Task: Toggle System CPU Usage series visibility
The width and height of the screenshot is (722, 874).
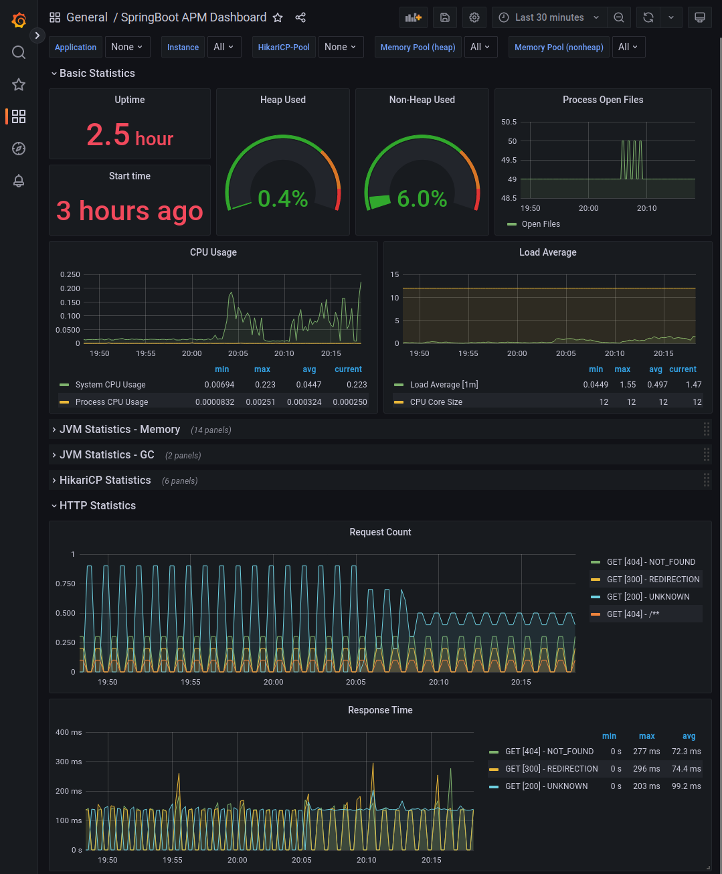Action: 110,385
